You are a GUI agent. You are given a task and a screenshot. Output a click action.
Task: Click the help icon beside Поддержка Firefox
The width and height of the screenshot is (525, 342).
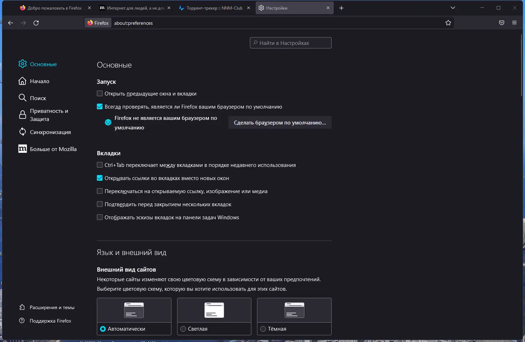22,321
